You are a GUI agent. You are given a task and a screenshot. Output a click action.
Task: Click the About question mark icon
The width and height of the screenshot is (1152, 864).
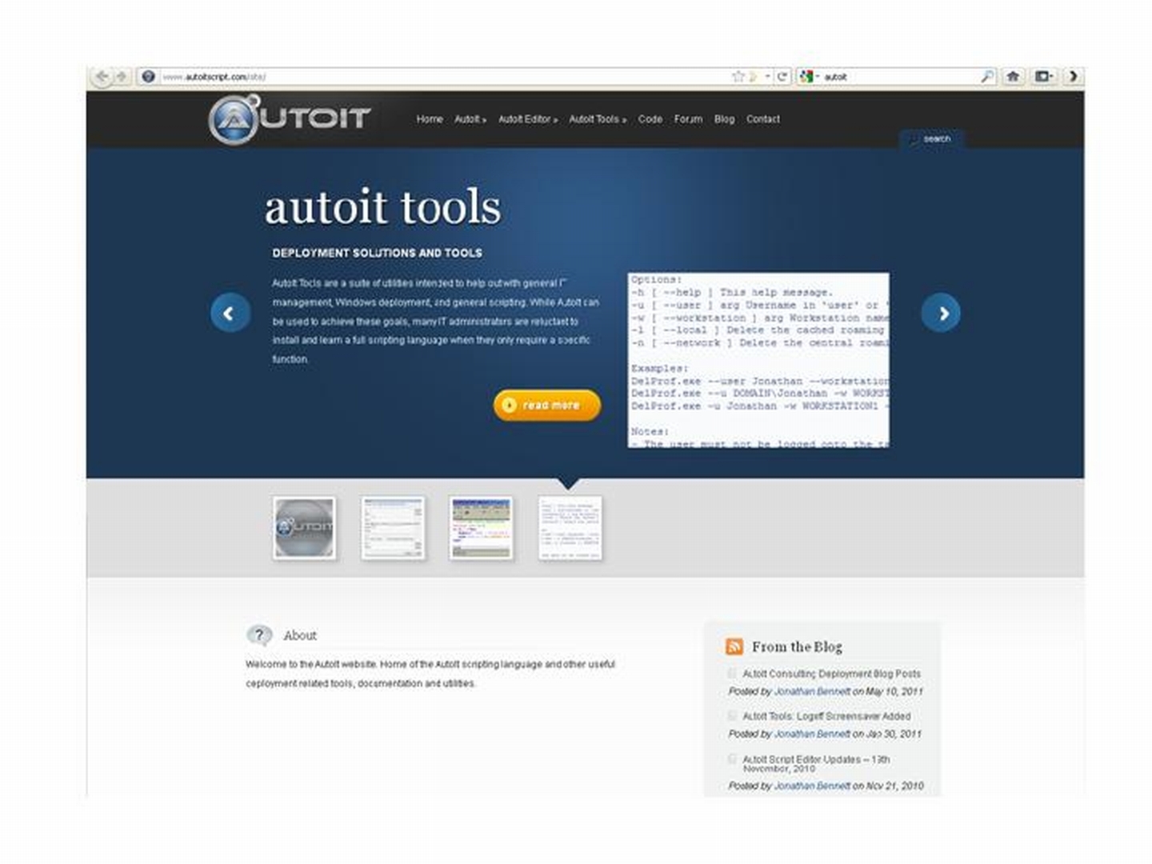pyautogui.click(x=259, y=635)
